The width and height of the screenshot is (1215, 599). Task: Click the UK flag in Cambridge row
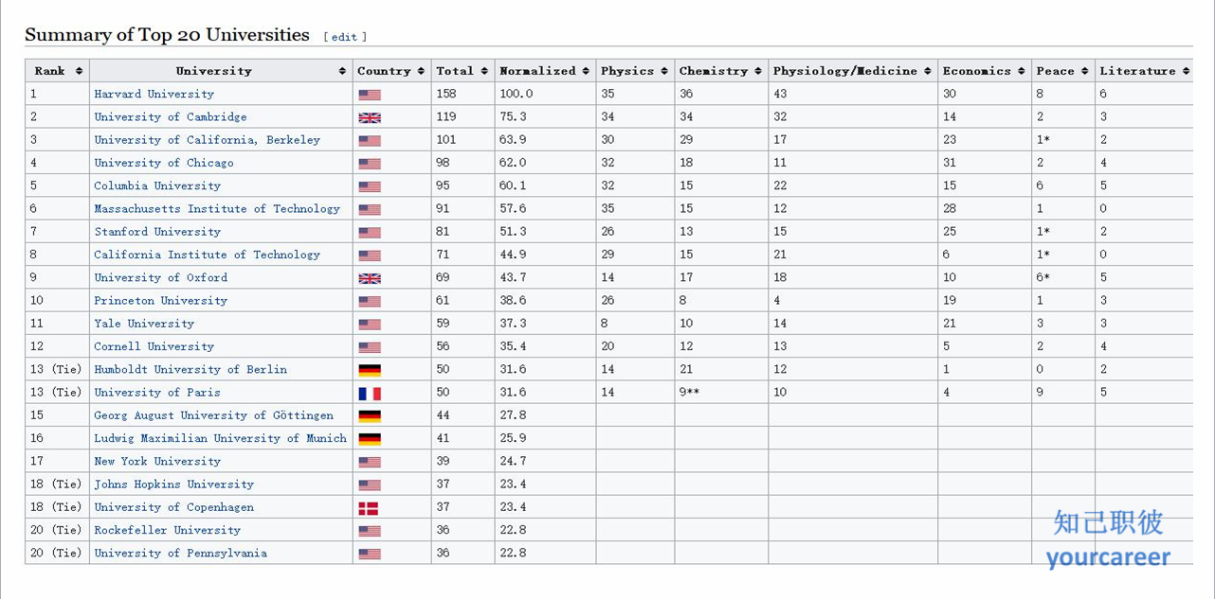370,117
